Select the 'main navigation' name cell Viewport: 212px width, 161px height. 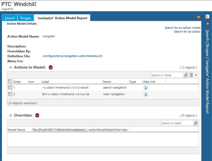tap(114, 94)
